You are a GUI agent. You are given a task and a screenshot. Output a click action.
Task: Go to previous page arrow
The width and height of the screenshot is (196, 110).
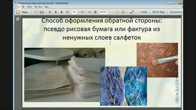coord(56,12)
